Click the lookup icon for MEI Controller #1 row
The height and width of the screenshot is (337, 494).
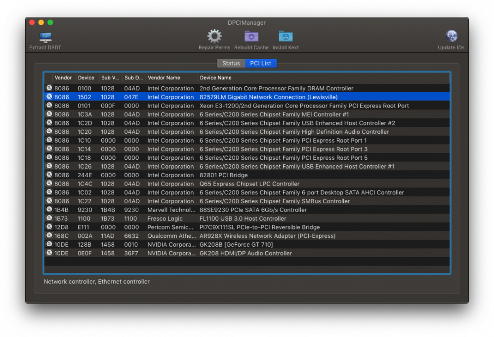49,114
